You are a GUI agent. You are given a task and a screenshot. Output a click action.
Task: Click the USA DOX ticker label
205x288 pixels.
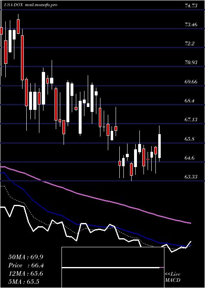click(14, 5)
